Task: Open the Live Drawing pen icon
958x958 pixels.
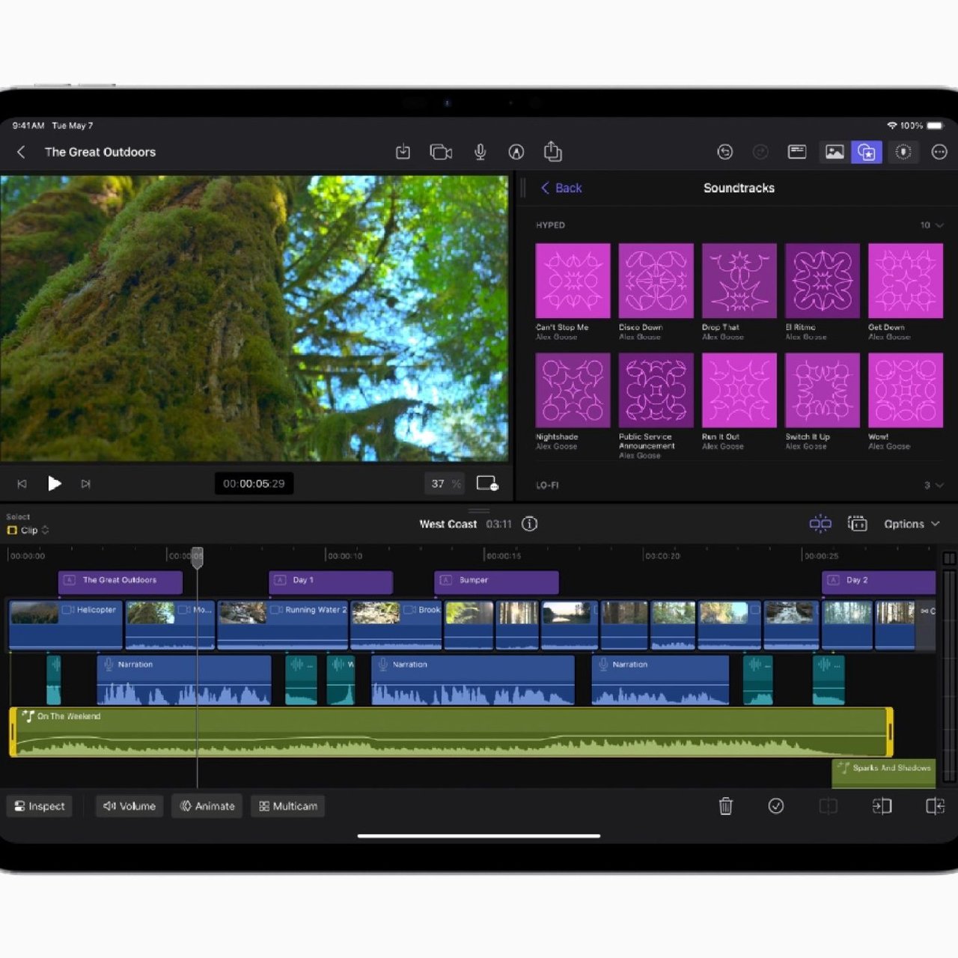Action: [516, 152]
